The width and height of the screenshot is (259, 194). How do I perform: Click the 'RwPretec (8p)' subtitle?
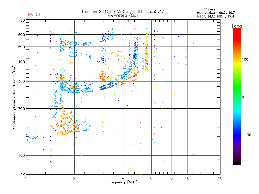point(123,16)
